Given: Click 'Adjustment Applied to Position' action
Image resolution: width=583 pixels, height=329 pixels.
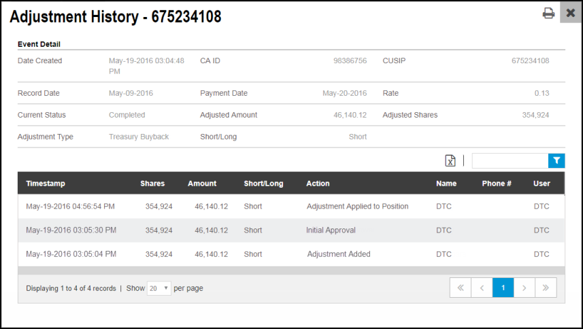Looking at the screenshot, I should tap(357, 207).
